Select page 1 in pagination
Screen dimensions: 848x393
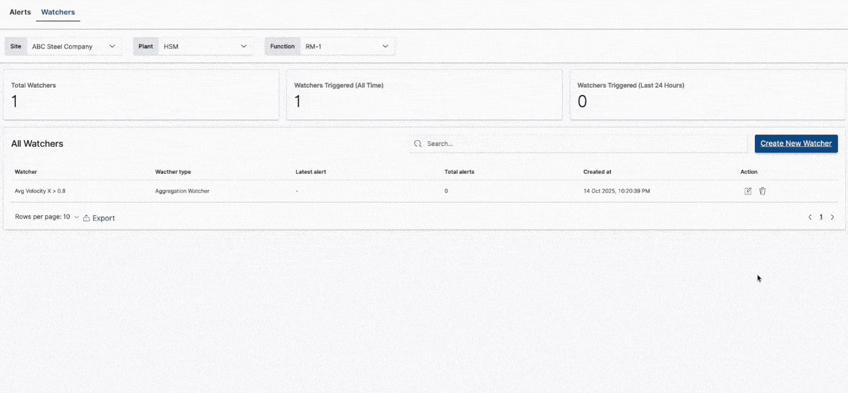821,216
